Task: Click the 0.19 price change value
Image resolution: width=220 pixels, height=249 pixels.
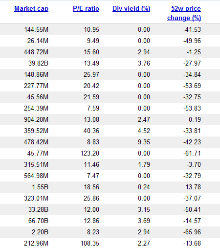Action: tap(195, 119)
